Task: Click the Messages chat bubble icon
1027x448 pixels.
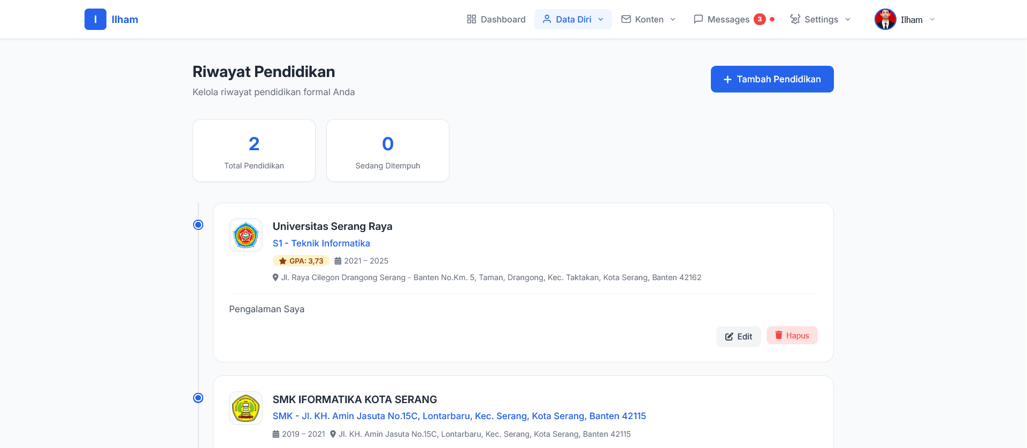Action: point(698,19)
